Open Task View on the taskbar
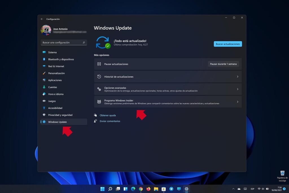 point(118,189)
